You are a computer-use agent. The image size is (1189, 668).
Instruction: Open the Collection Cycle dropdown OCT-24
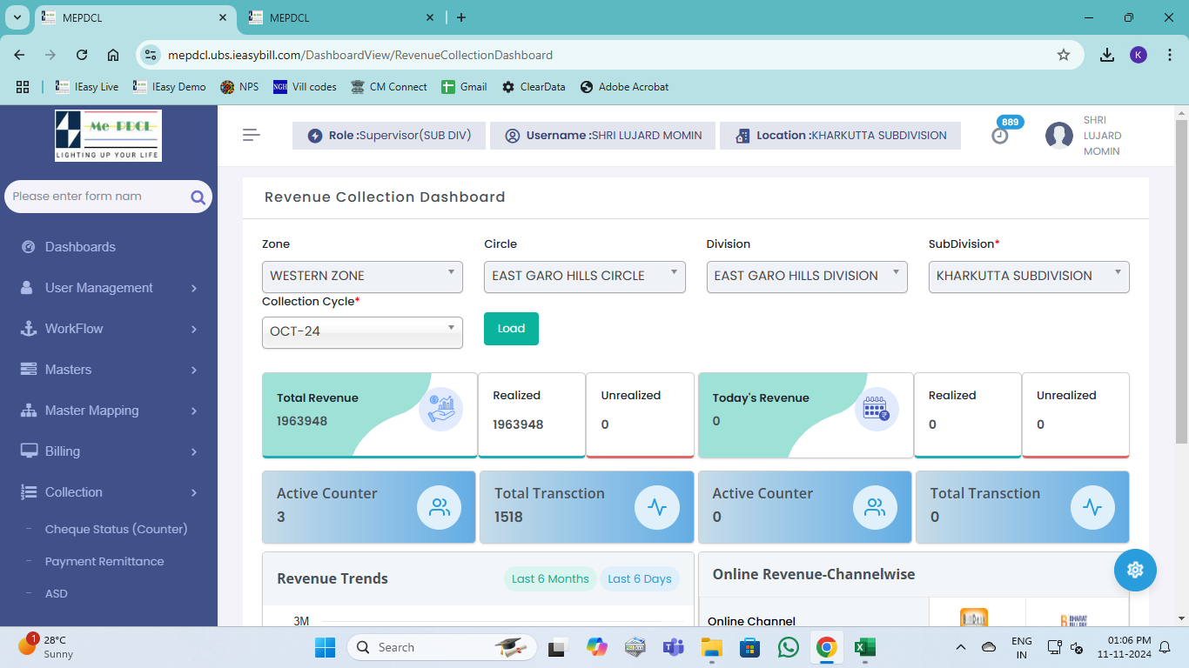[361, 331]
